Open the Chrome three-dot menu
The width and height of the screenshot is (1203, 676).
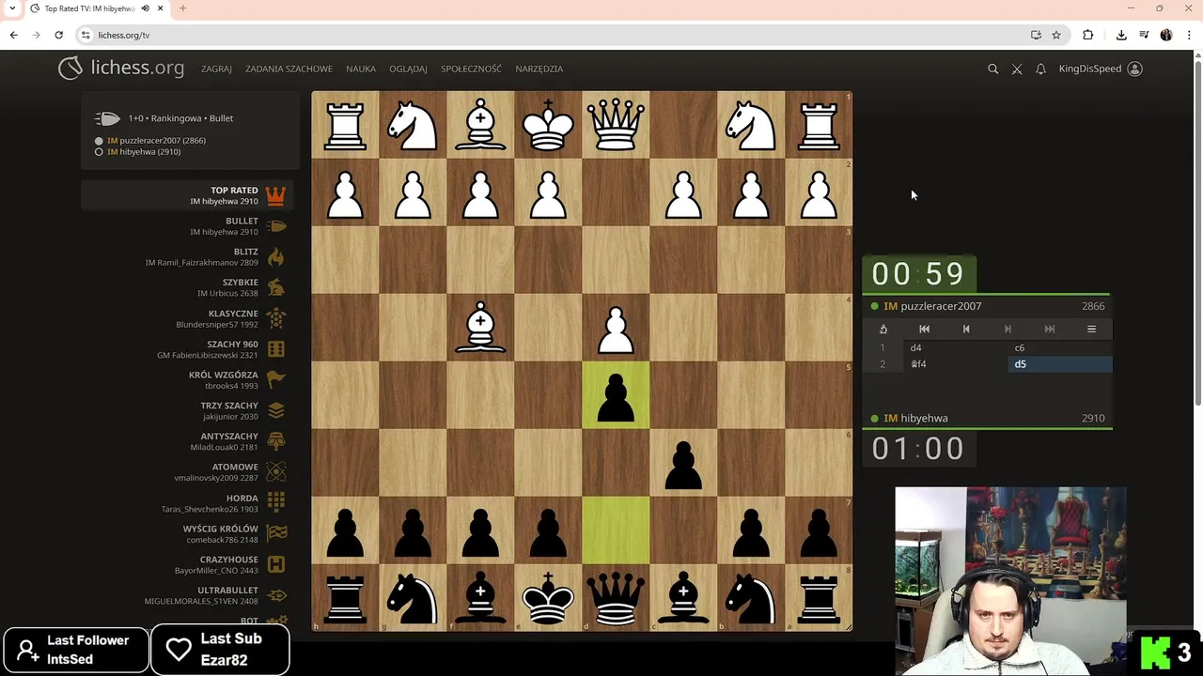tap(1189, 35)
